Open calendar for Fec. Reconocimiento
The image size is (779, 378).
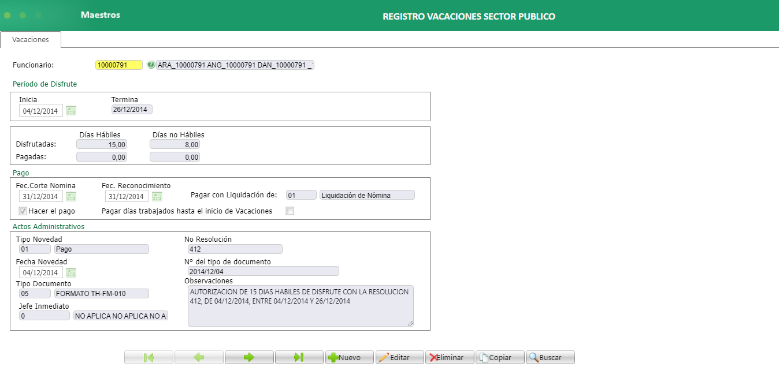coord(157,196)
